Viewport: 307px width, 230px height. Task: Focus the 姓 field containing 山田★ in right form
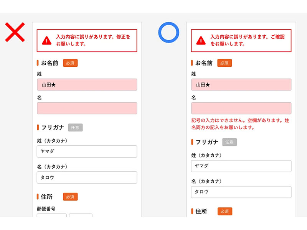(241, 85)
